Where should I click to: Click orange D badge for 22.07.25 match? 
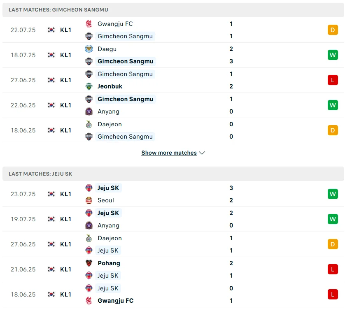coord(333,30)
